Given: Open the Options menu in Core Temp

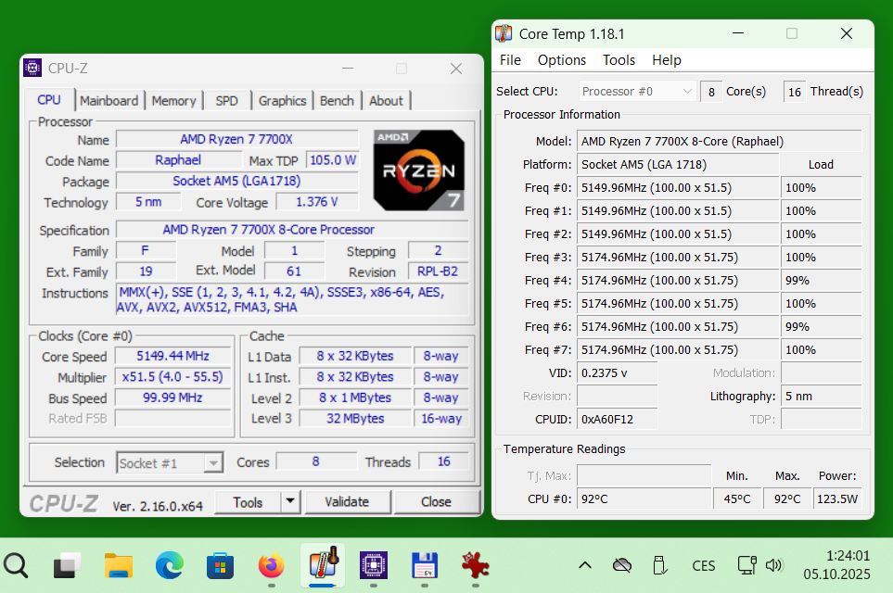Looking at the screenshot, I should tap(561, 59).
